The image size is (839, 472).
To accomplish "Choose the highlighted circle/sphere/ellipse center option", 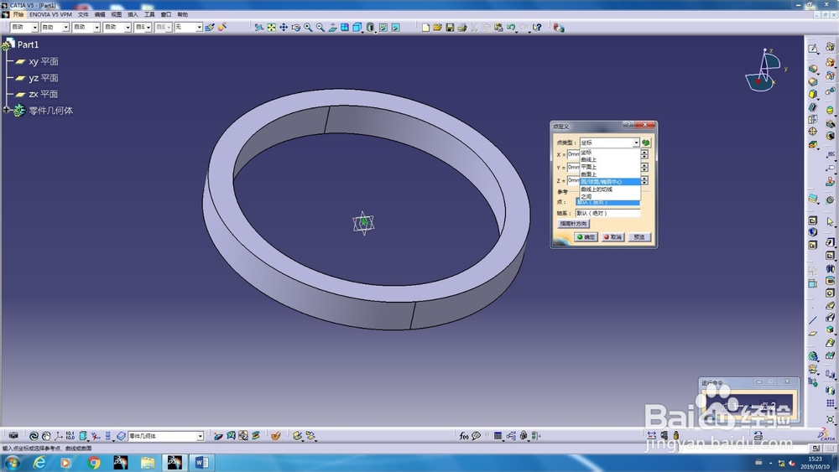I will (610, 182).
